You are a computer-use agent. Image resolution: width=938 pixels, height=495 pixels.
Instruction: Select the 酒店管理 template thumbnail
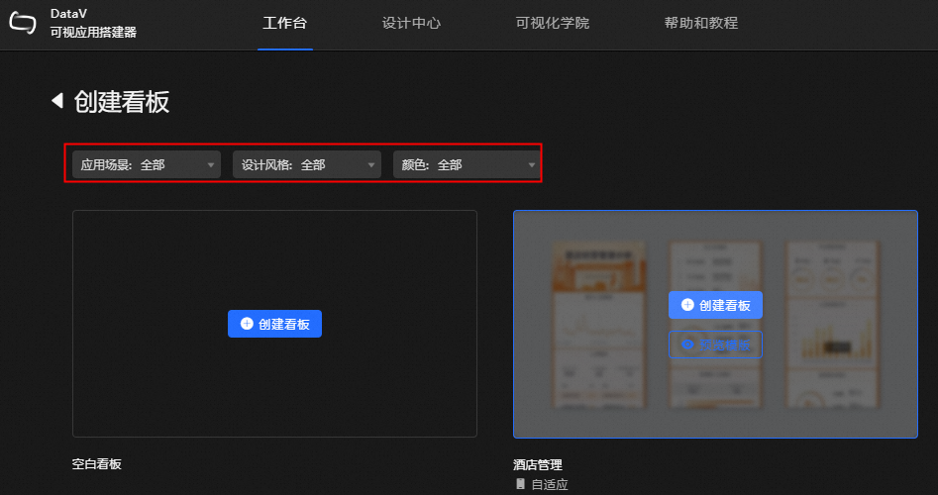tap(715, 324)
